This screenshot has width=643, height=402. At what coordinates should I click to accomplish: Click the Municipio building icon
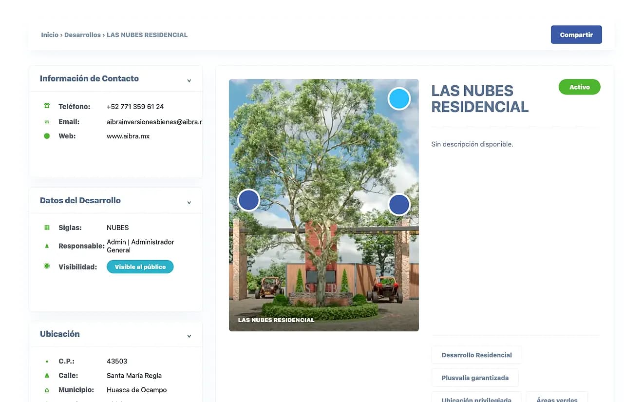coord(47,390)
